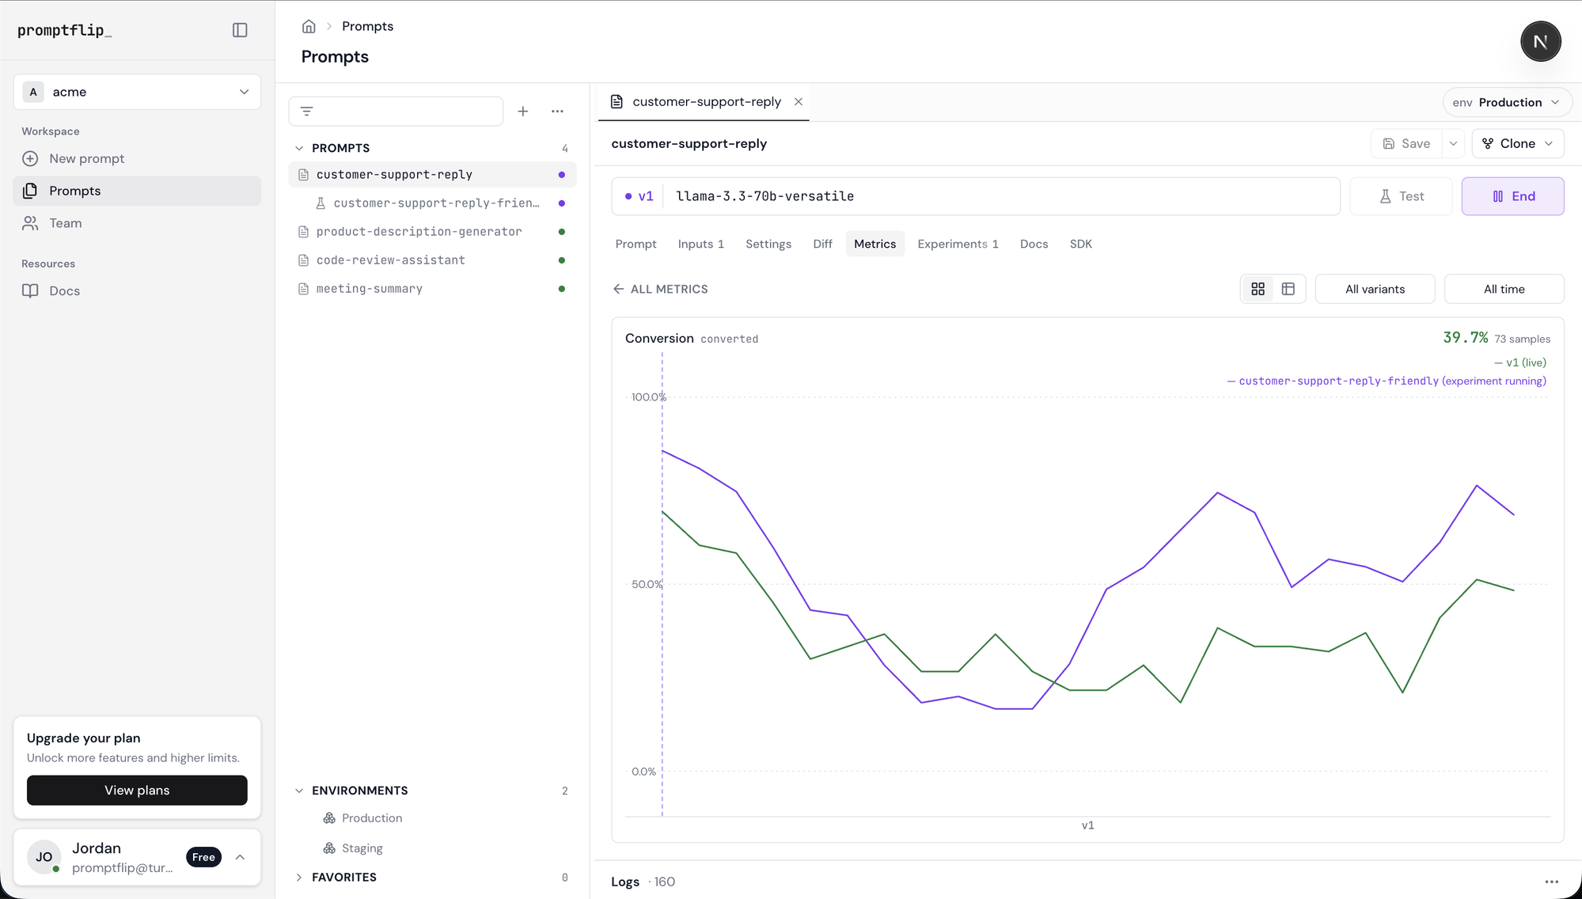
Task: Collapse the sidebar with the panel icon
Action: pyautogui.click(x=240, y=30)
